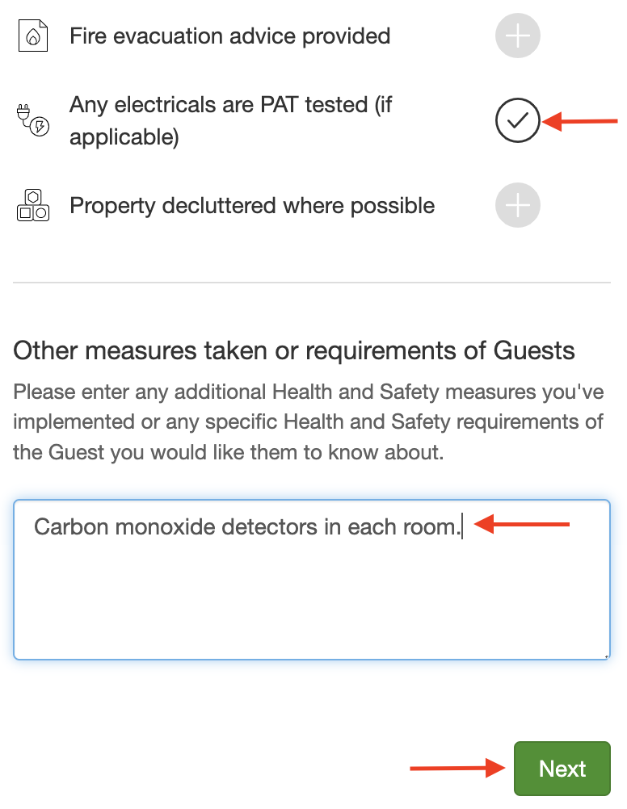Screen dimensions: 627x809
Task: Click the fire evacuation document icon
Action: pyautogui.click(x=33, y=36)
